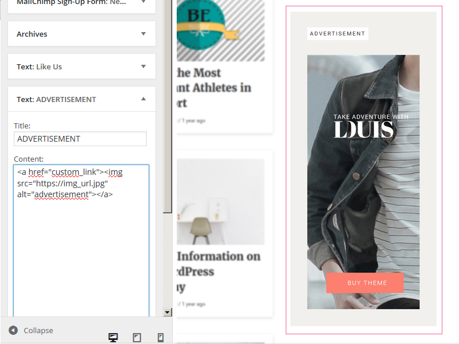Click the sidebar vertical scrollbar thumb
The height and width of the screenshot is (344, 459).
tap(167, 105)
